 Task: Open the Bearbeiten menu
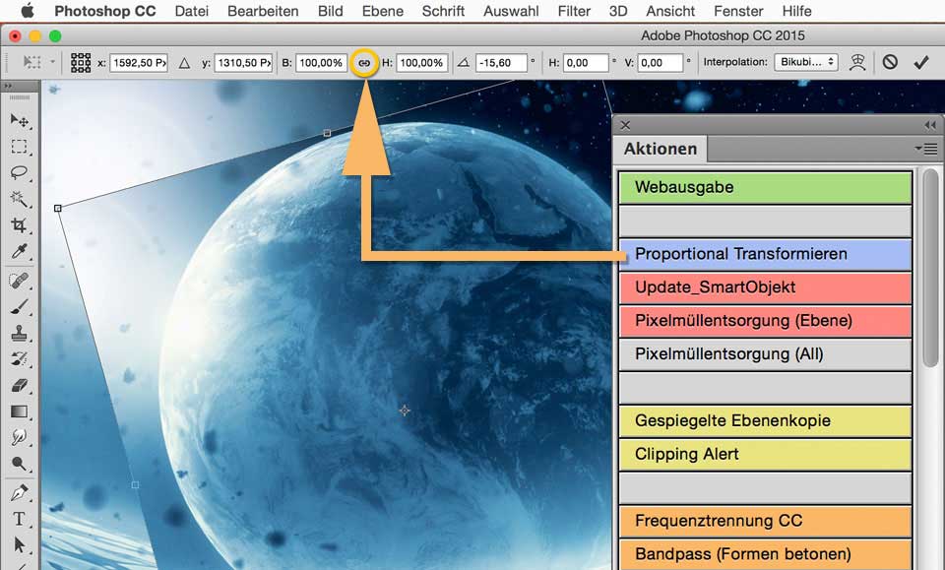click(x=263, y=11)
